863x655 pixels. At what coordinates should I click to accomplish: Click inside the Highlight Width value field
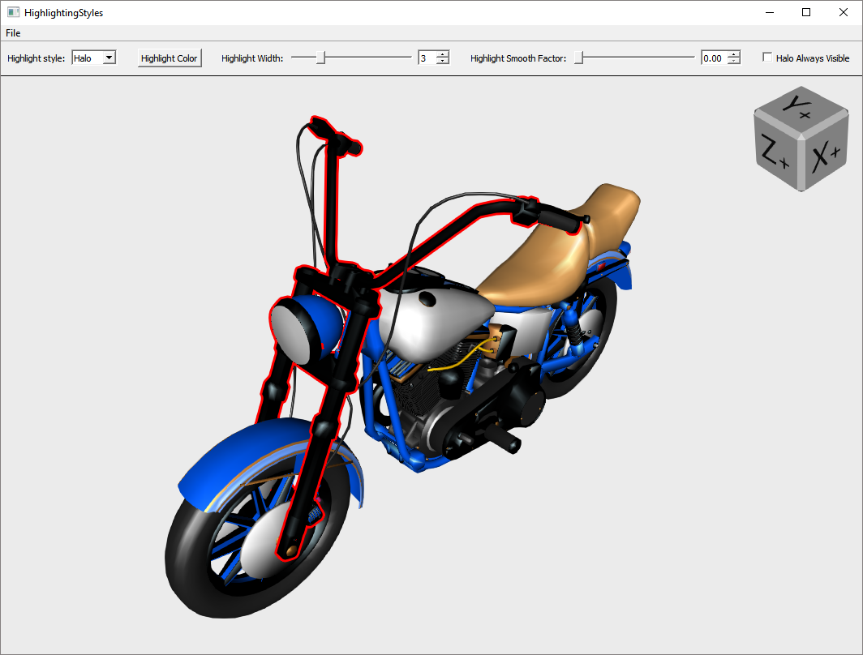[x=426, y=58]
